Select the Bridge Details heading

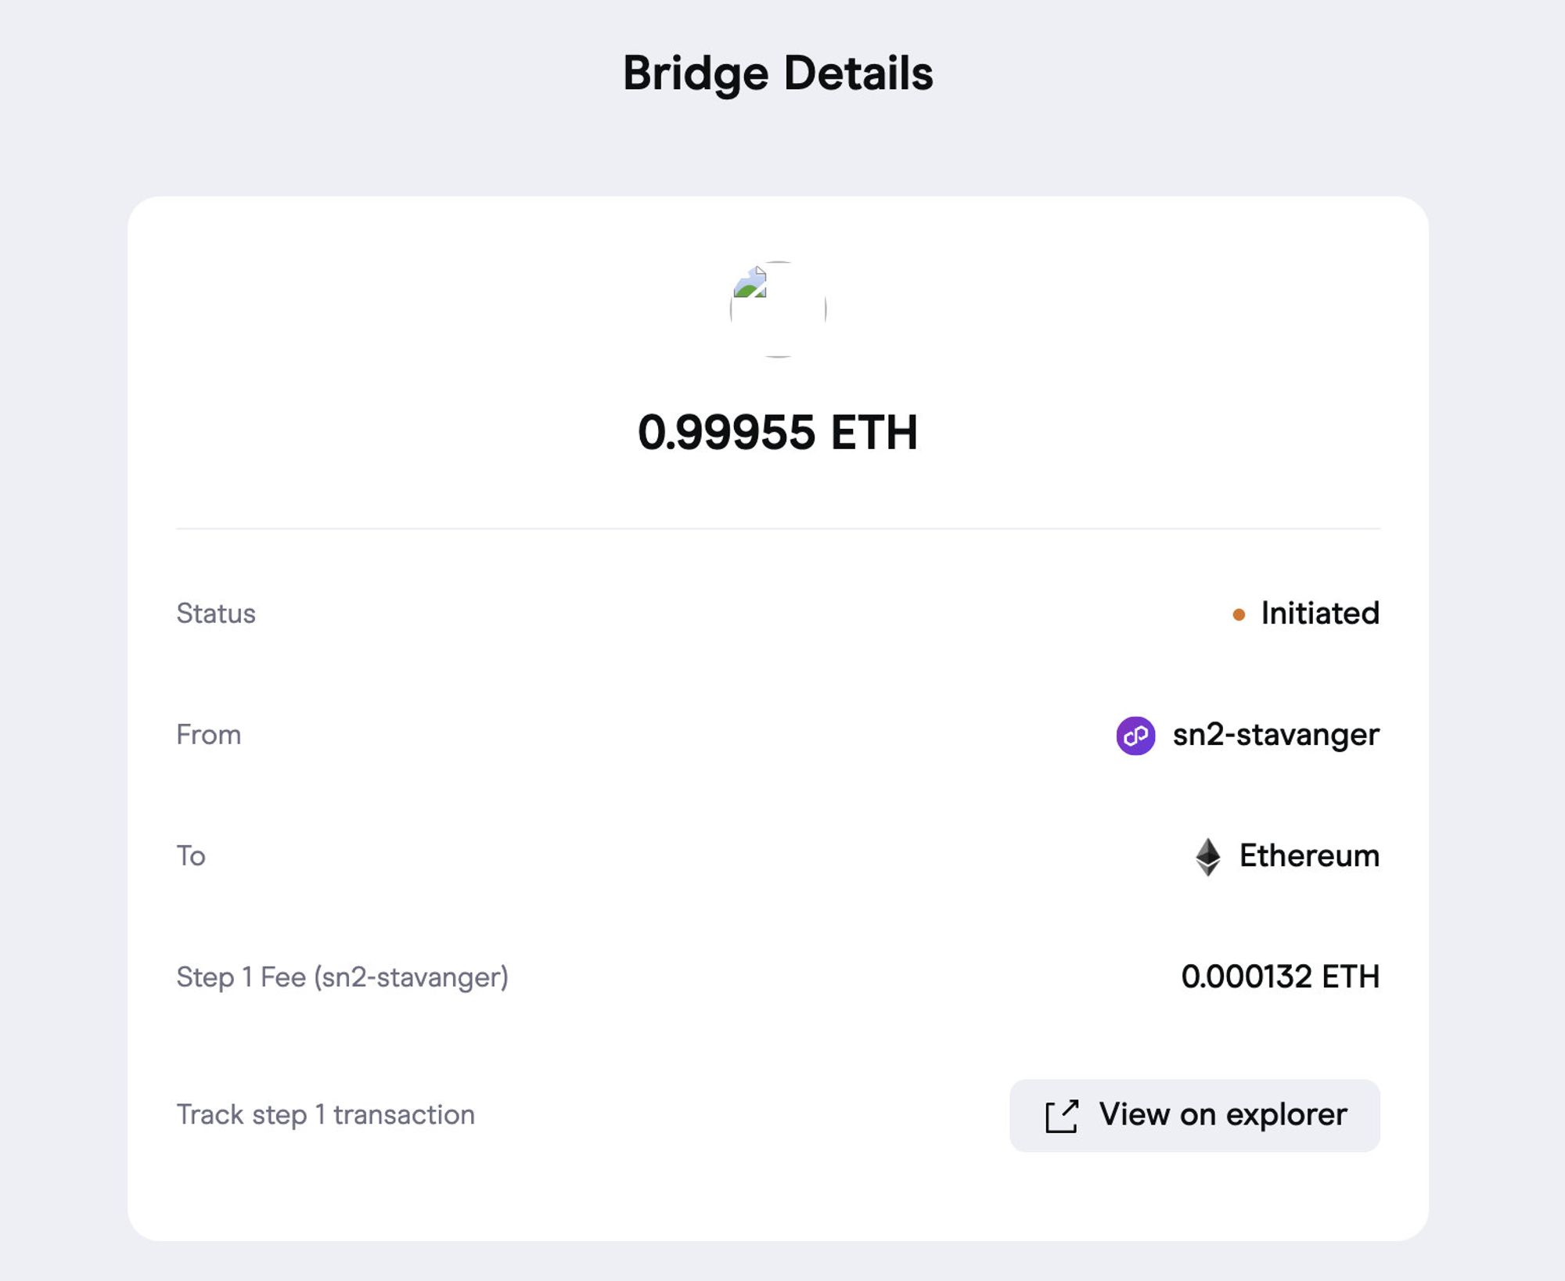778,74
